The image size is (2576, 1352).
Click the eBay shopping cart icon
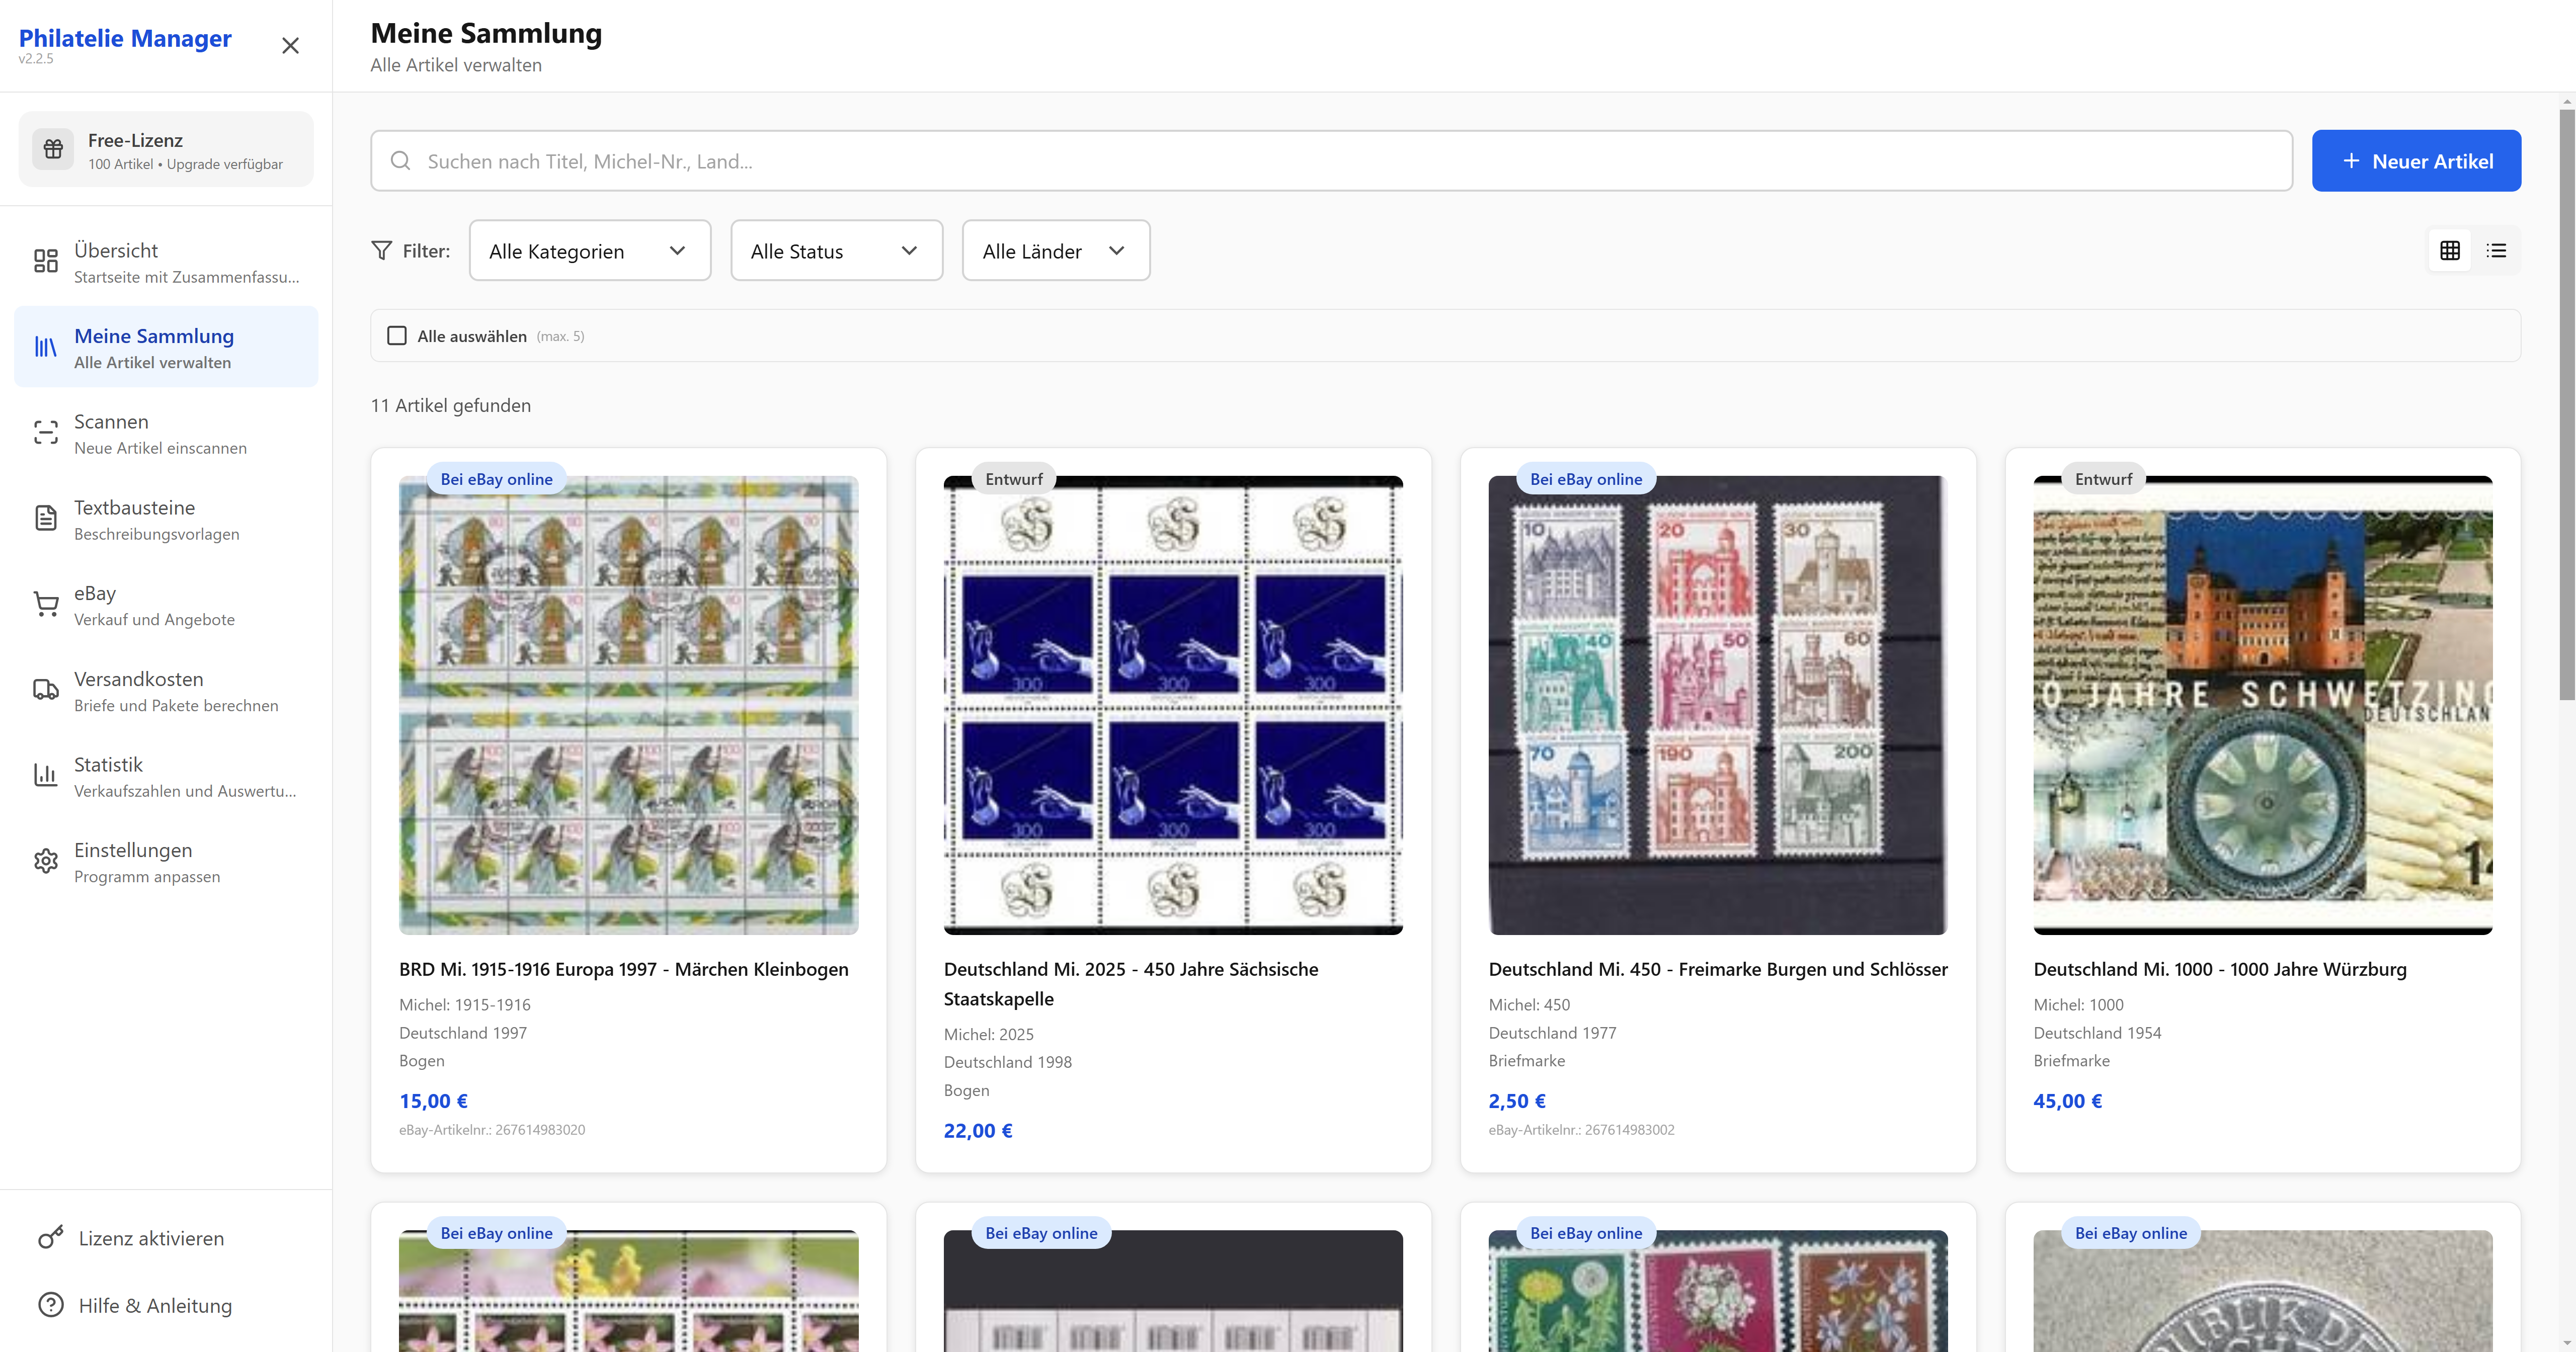point(46,604)
